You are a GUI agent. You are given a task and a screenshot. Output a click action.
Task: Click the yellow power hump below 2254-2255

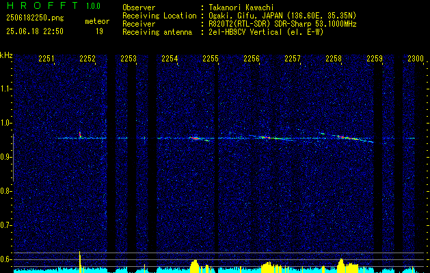194,266
